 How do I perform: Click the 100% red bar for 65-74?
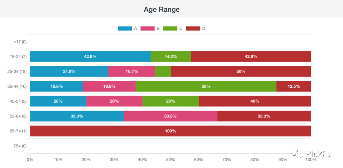pyautogui.click(x=171, y=131)
